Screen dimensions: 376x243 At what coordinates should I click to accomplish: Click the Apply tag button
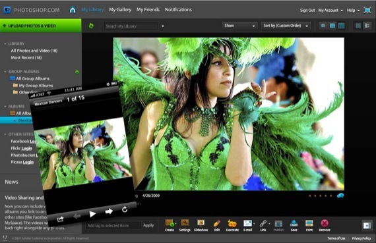(x=148, y=225)
